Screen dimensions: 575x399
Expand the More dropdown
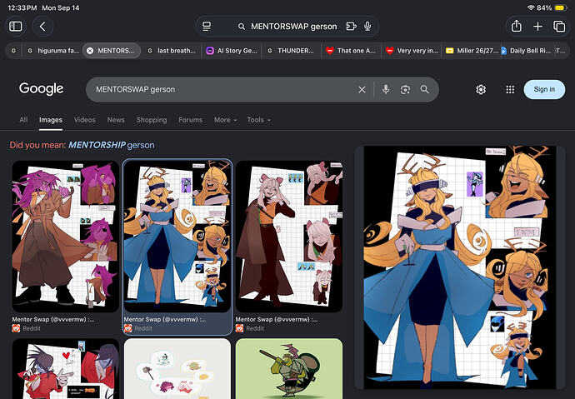tap(225, 120)
